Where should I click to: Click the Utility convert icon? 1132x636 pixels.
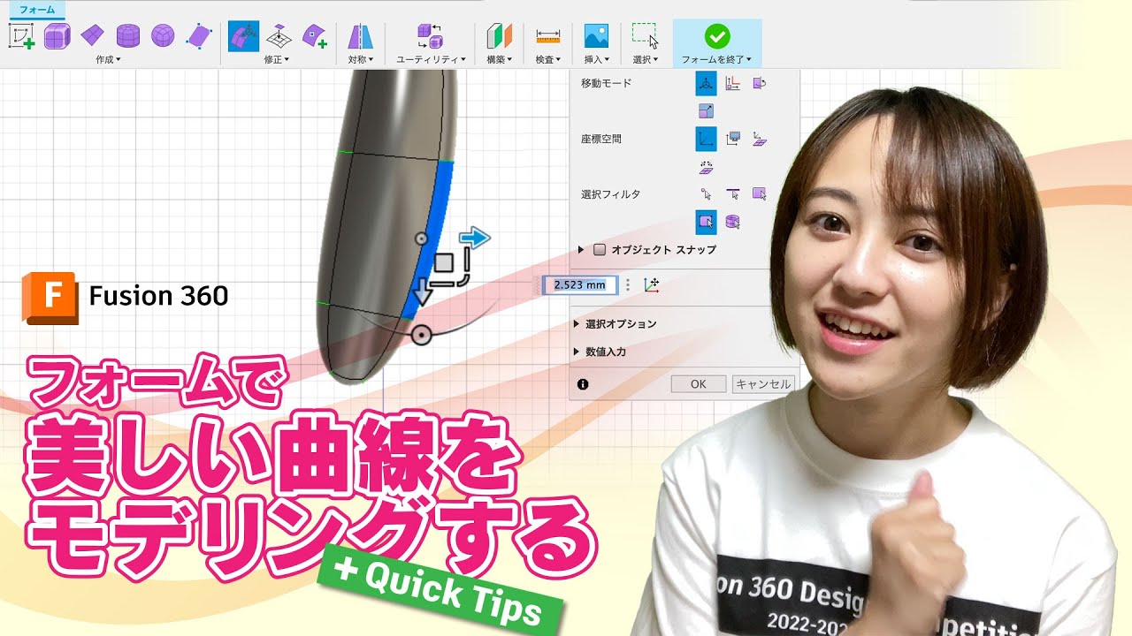click(430, 36)
